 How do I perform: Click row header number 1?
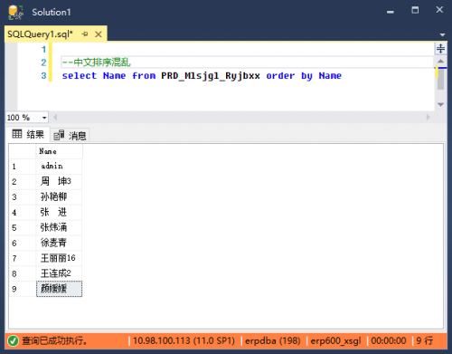click(23, 167)
